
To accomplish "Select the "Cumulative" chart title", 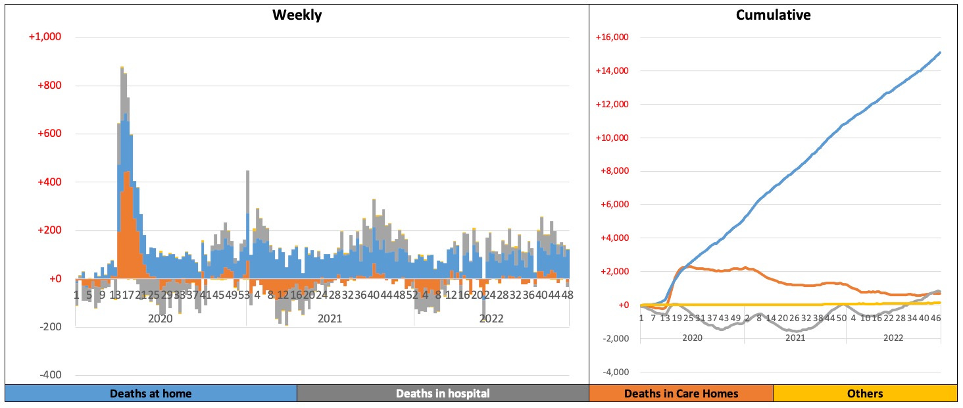I will (773, 15).
